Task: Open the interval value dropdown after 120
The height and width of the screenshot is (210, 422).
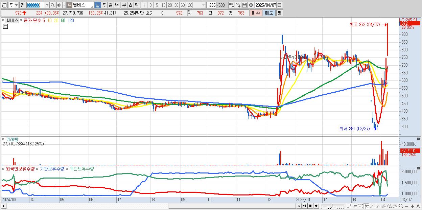Action: coord(203,5)
